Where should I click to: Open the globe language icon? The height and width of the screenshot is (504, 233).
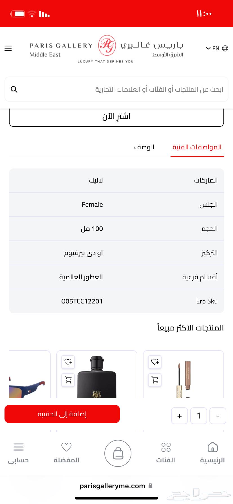[225, 48]
